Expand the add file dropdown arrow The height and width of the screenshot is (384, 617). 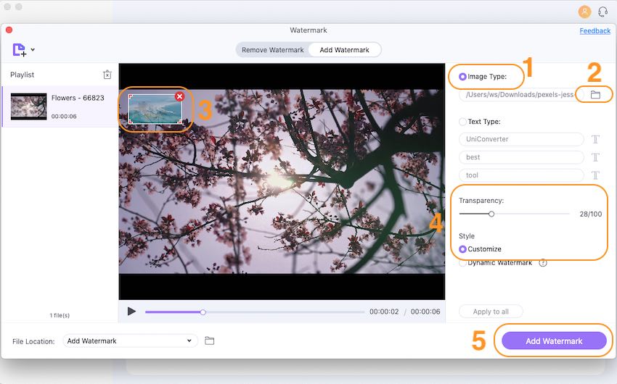33,50
